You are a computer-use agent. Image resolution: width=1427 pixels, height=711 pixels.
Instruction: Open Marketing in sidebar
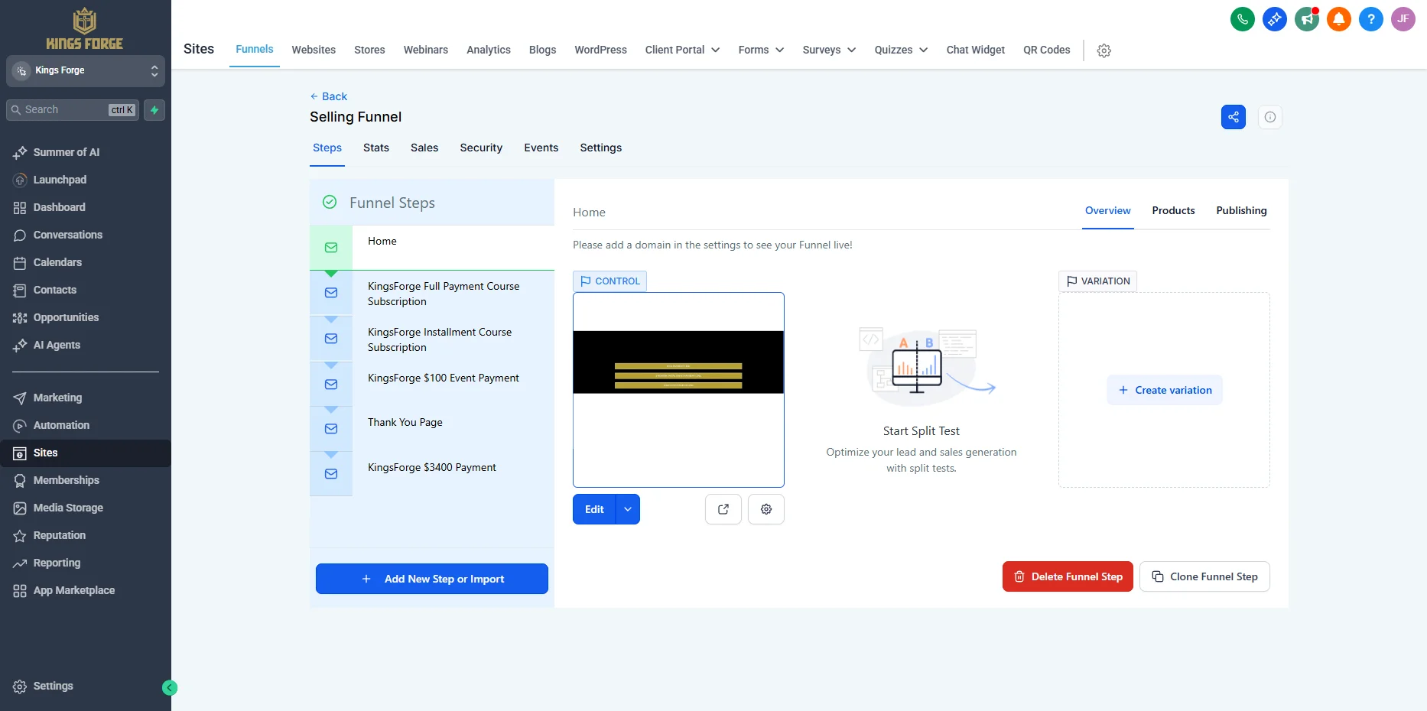pos(57,398)
